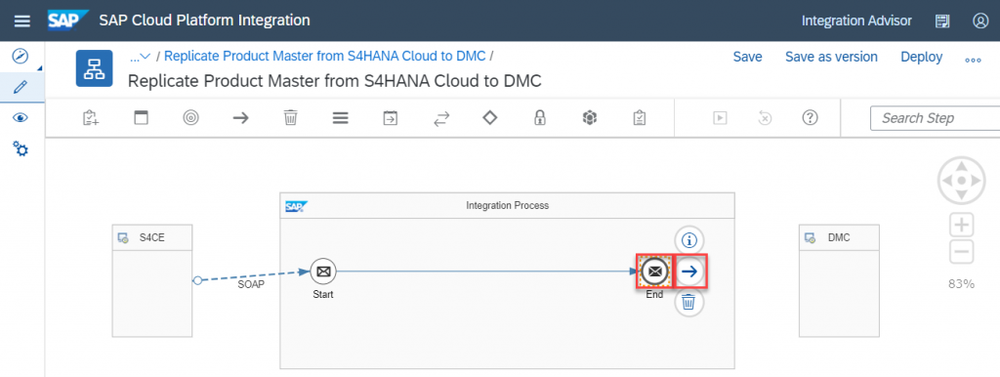Open the hamburger navigation menu
1000x377 pixels.
point(22,21)
